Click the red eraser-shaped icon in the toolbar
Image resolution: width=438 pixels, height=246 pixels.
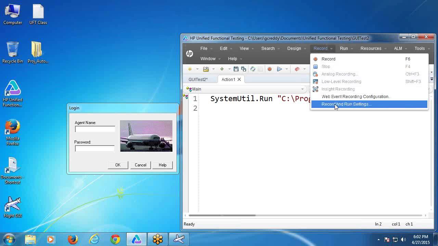pos(297,69)
